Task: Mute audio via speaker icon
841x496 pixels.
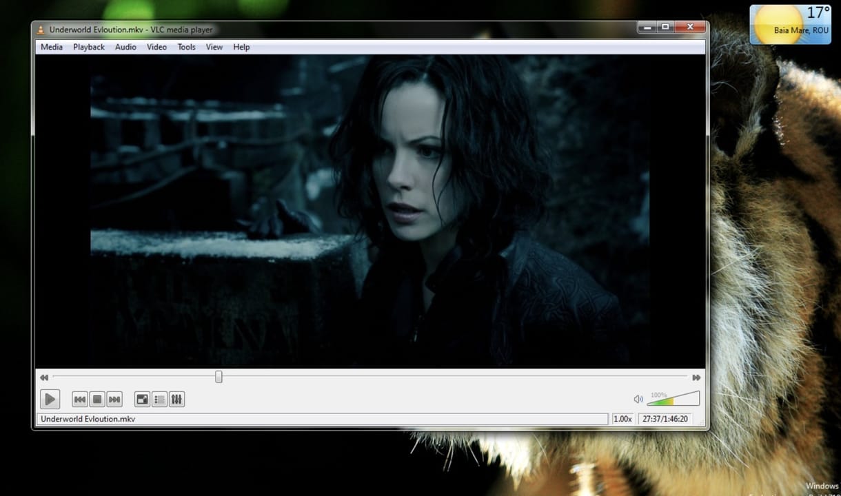Action: point(638,399)
